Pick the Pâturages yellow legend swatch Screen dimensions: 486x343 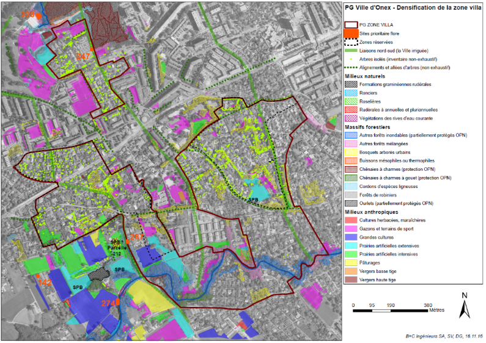coord(350,262)
